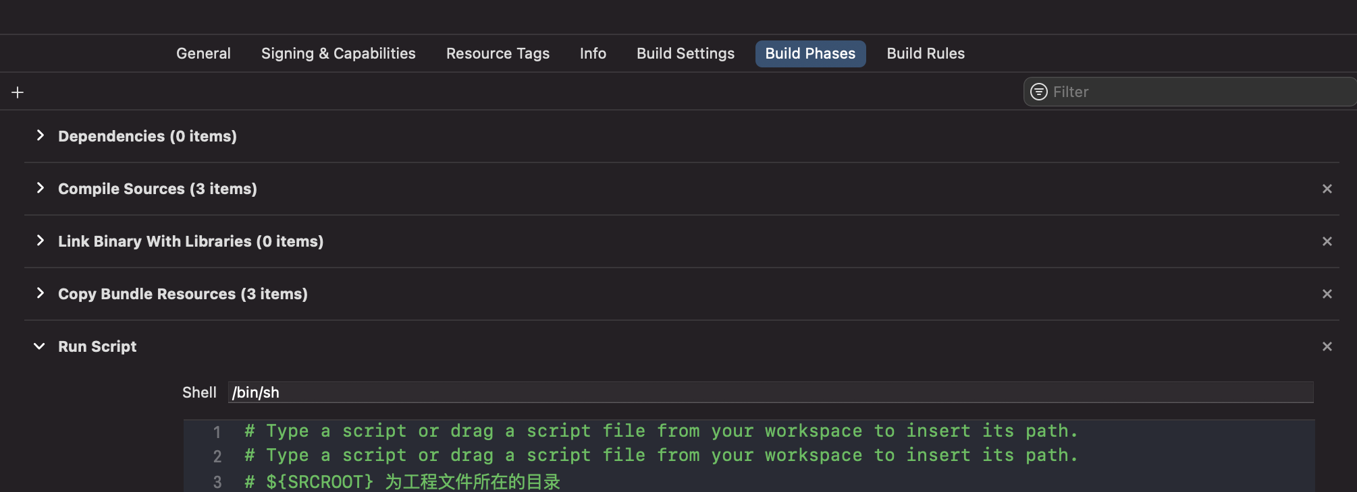
Task: Click the Shell path /bin/sh field
Action: click(770, 392)
